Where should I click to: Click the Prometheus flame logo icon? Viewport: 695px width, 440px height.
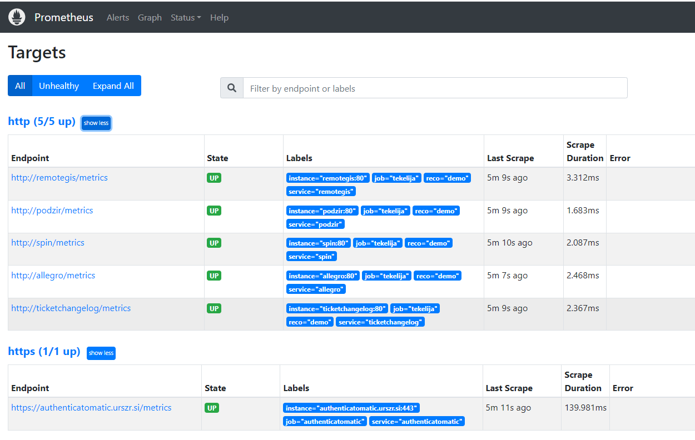click(17, 17)
